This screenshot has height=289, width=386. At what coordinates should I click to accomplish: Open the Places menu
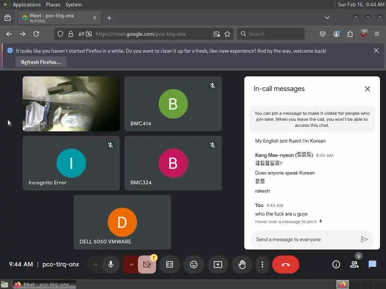(x=53, y=5)
